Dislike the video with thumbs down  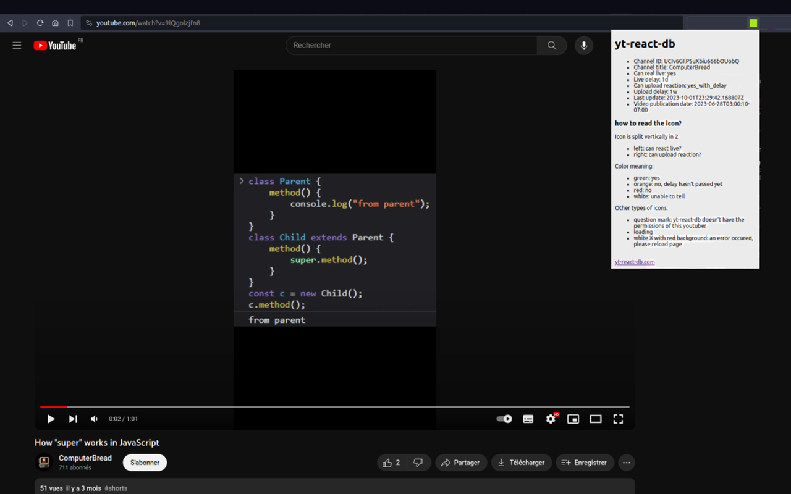(x=418, y=463)
